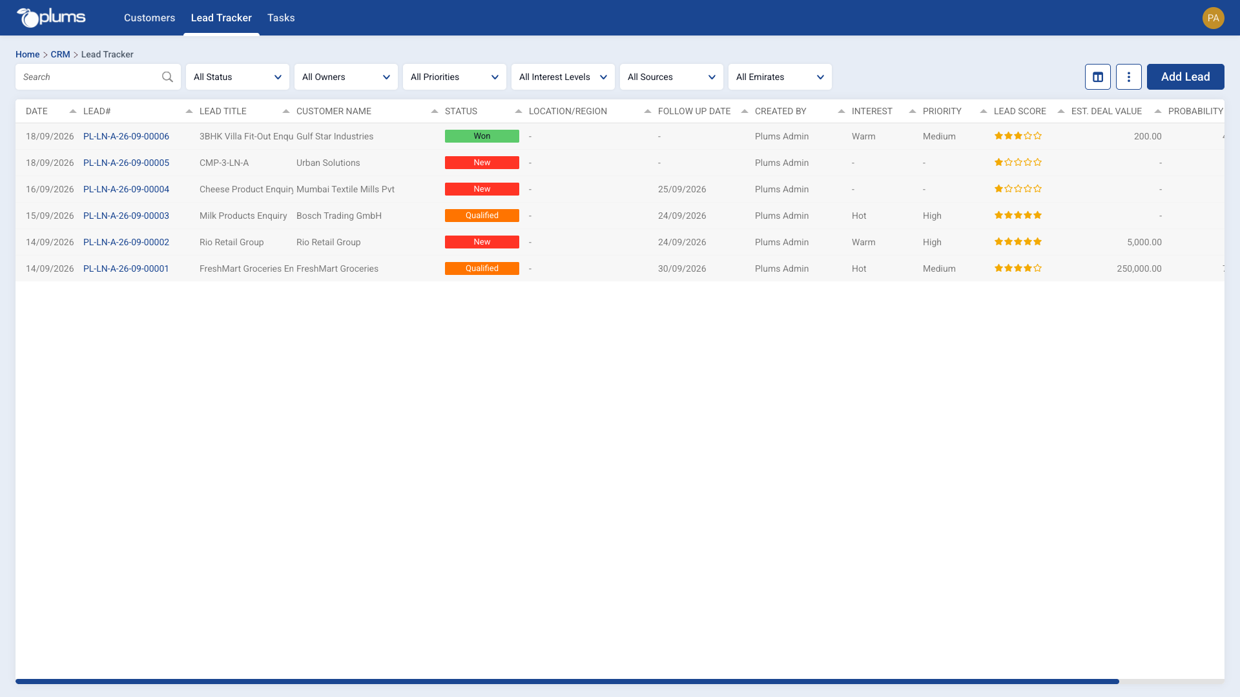The image size is (1240, 697).
Task: Click star rating of lead 00004
Action: (1018, 189)
